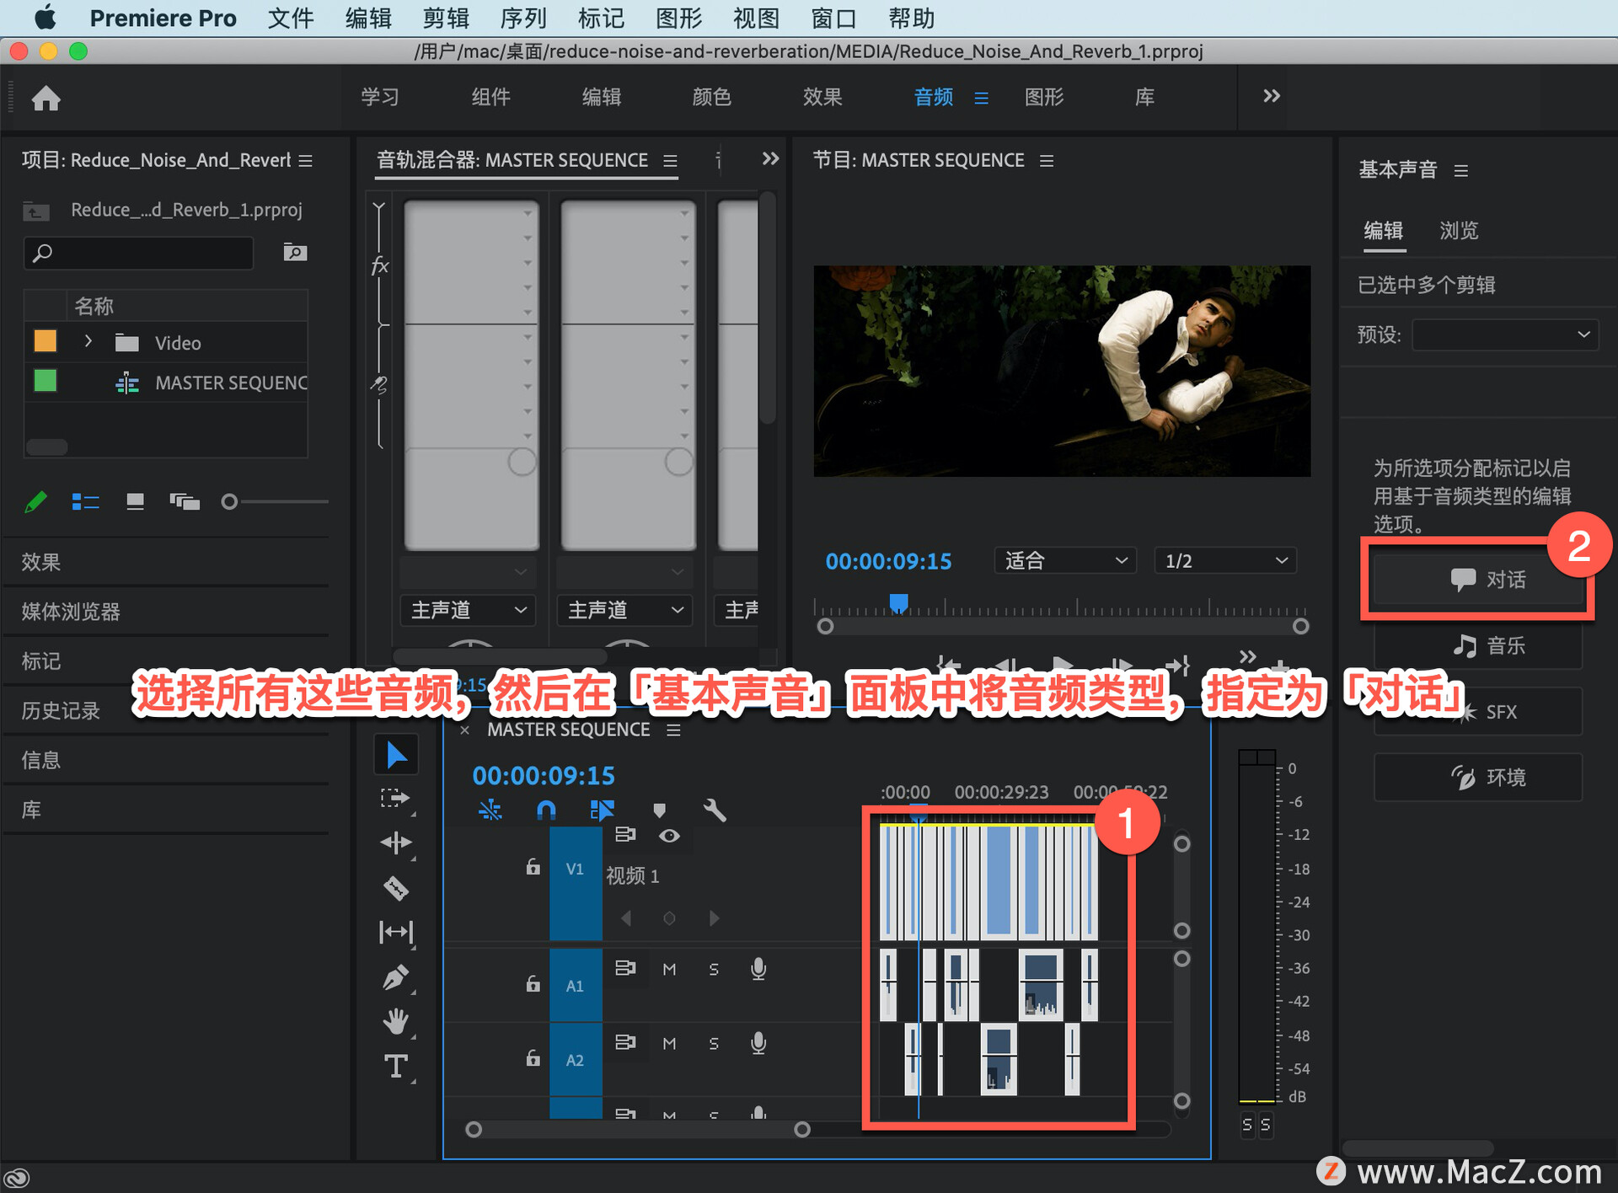Switch project panel to freeform view
Image resolution: width=1618 pixels, height=1193 pixels.
(185, 502)
